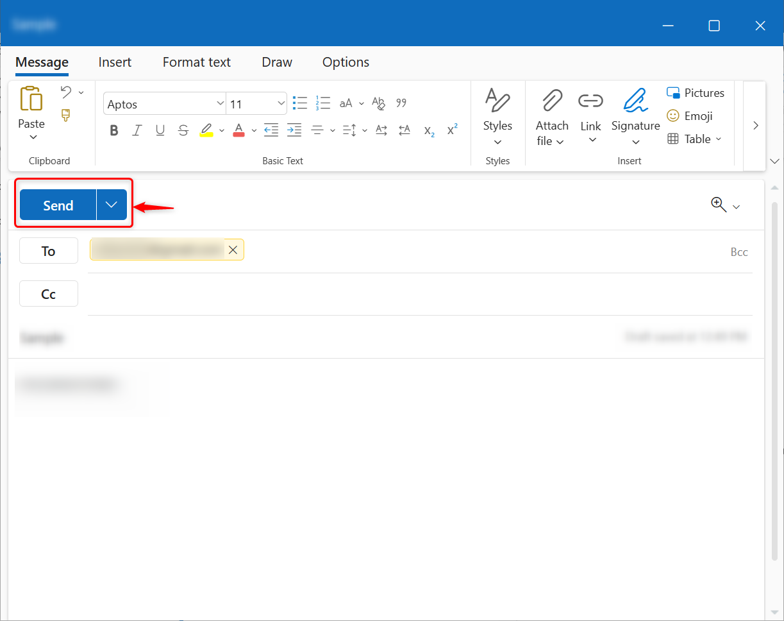
Task: Click the Cc recipients button
Action: click(x=49, y=294)
